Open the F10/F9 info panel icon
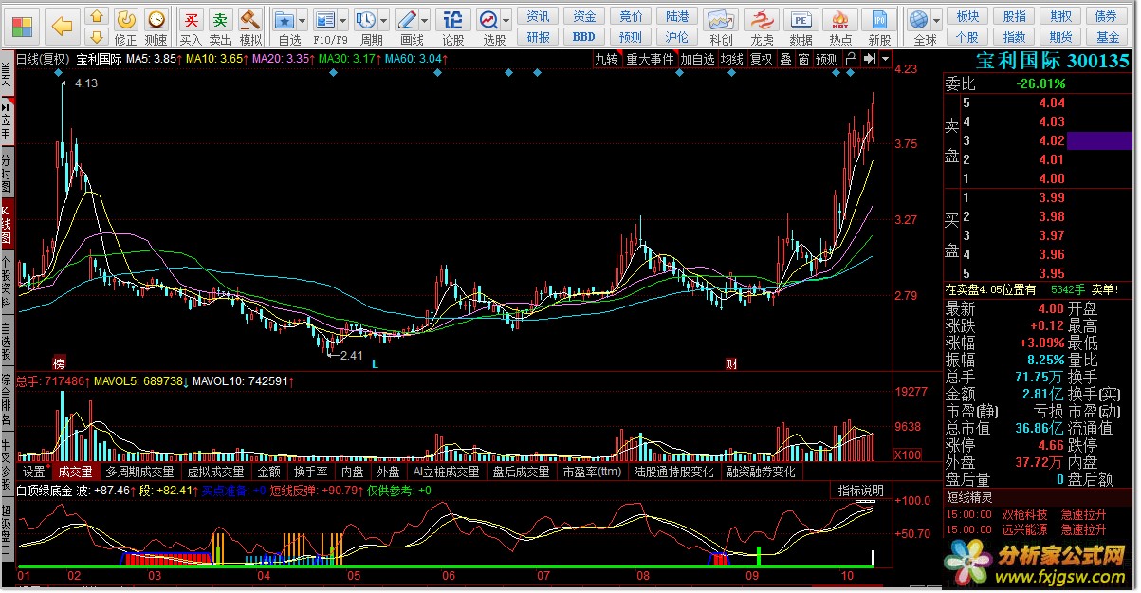The width and height of the screenshot is (1141, 593). point(324,19)
